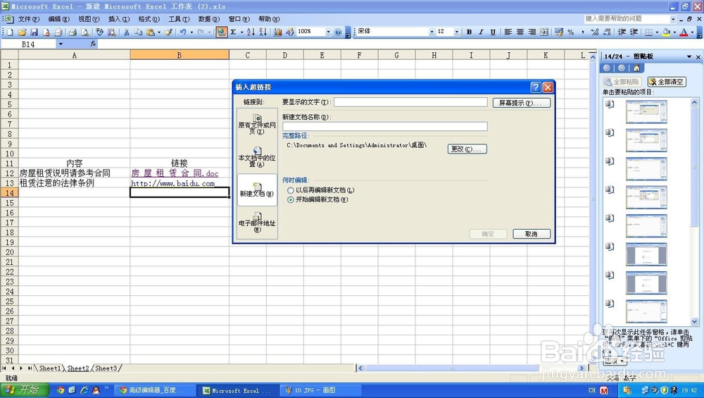704x398 pixels.
Task: Click the 新建文档名称 input field
Action: (x=385, y=127)
